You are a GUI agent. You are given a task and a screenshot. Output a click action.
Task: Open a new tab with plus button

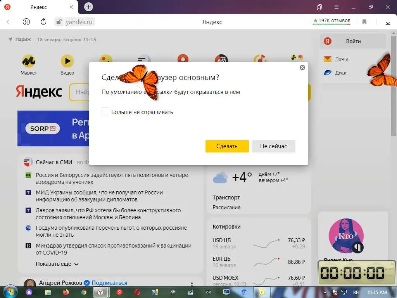click(x=88, y=7)
